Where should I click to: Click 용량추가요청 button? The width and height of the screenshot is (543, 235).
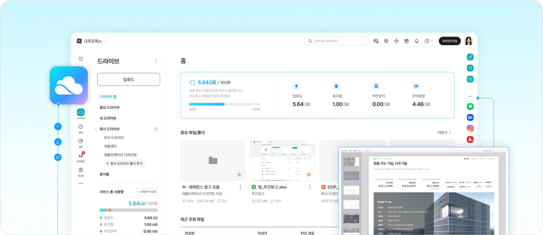click(147, 192)
